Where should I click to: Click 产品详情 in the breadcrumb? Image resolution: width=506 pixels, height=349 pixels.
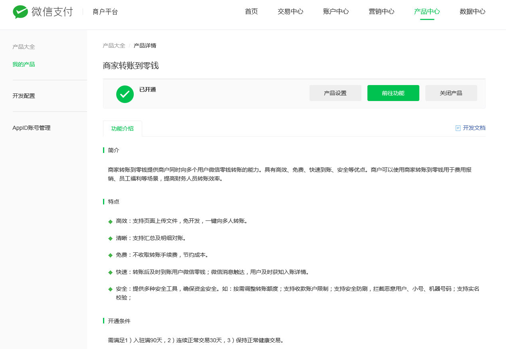[145, 46]
